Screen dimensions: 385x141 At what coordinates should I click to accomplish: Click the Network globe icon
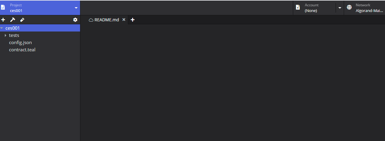coord(349,7)
